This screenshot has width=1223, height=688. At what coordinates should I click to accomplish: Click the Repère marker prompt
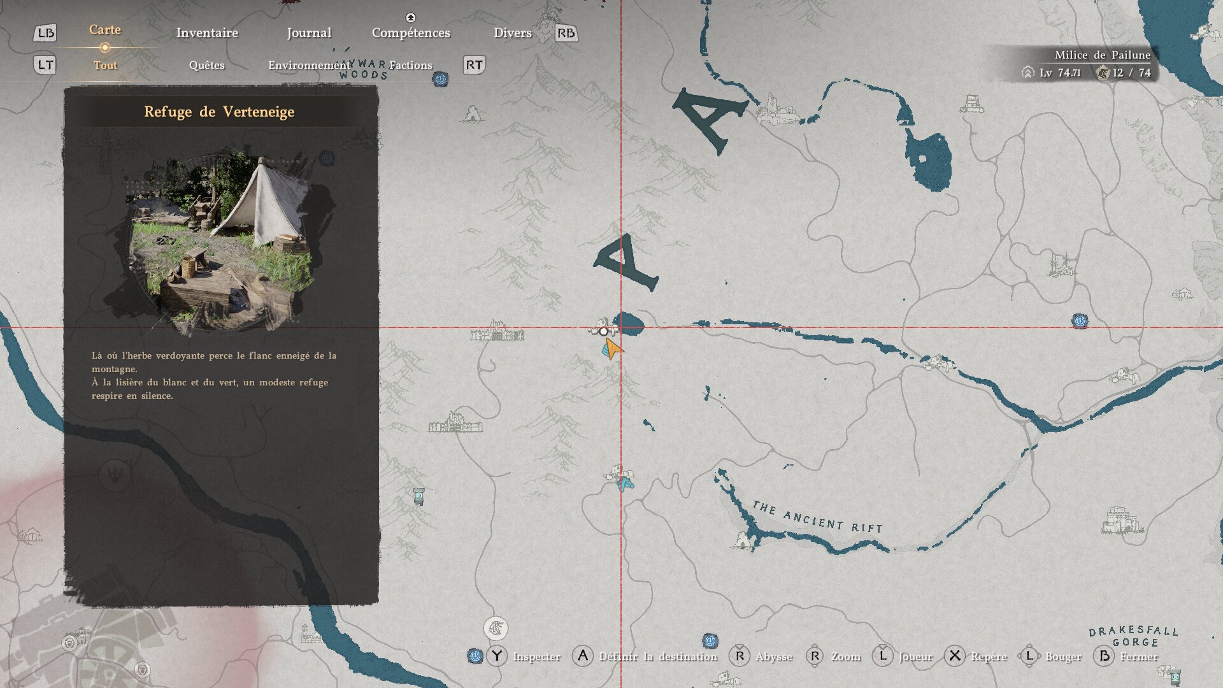tap(989, 656)
